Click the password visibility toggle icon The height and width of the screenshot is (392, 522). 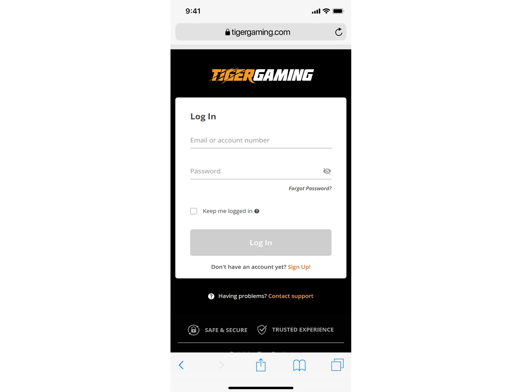click(327, 171)
